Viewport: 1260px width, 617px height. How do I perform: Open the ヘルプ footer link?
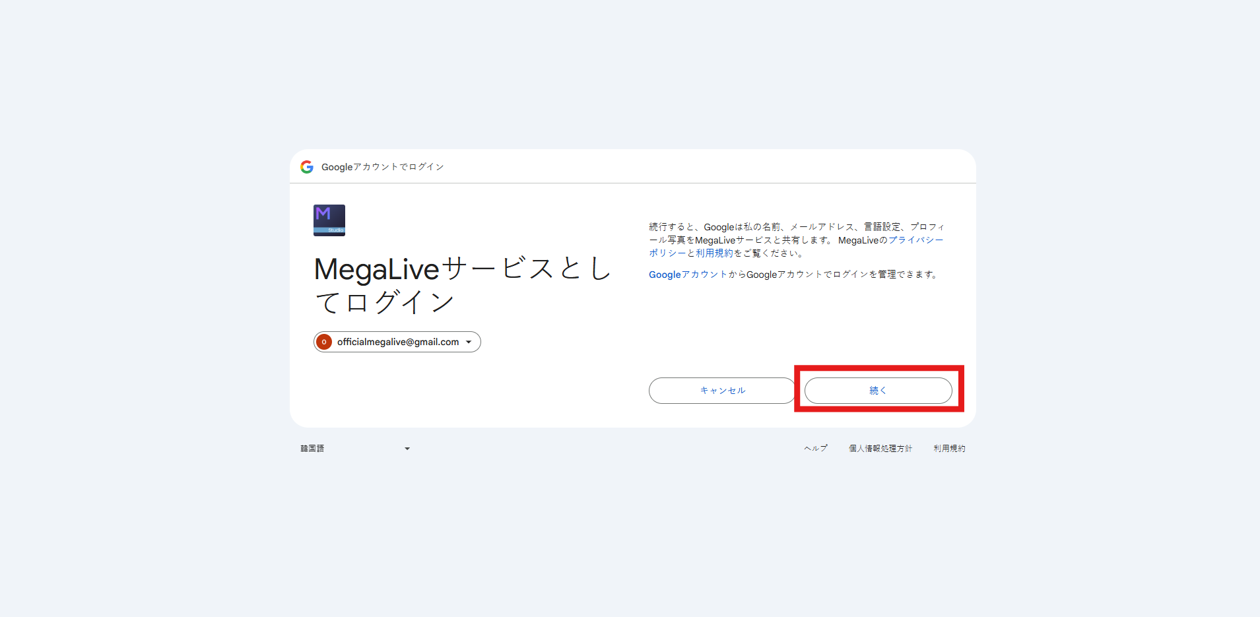tap(816, 448)
